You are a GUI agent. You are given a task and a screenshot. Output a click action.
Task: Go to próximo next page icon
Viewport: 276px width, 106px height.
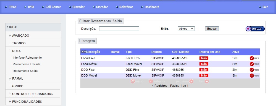tap(191, 81)
